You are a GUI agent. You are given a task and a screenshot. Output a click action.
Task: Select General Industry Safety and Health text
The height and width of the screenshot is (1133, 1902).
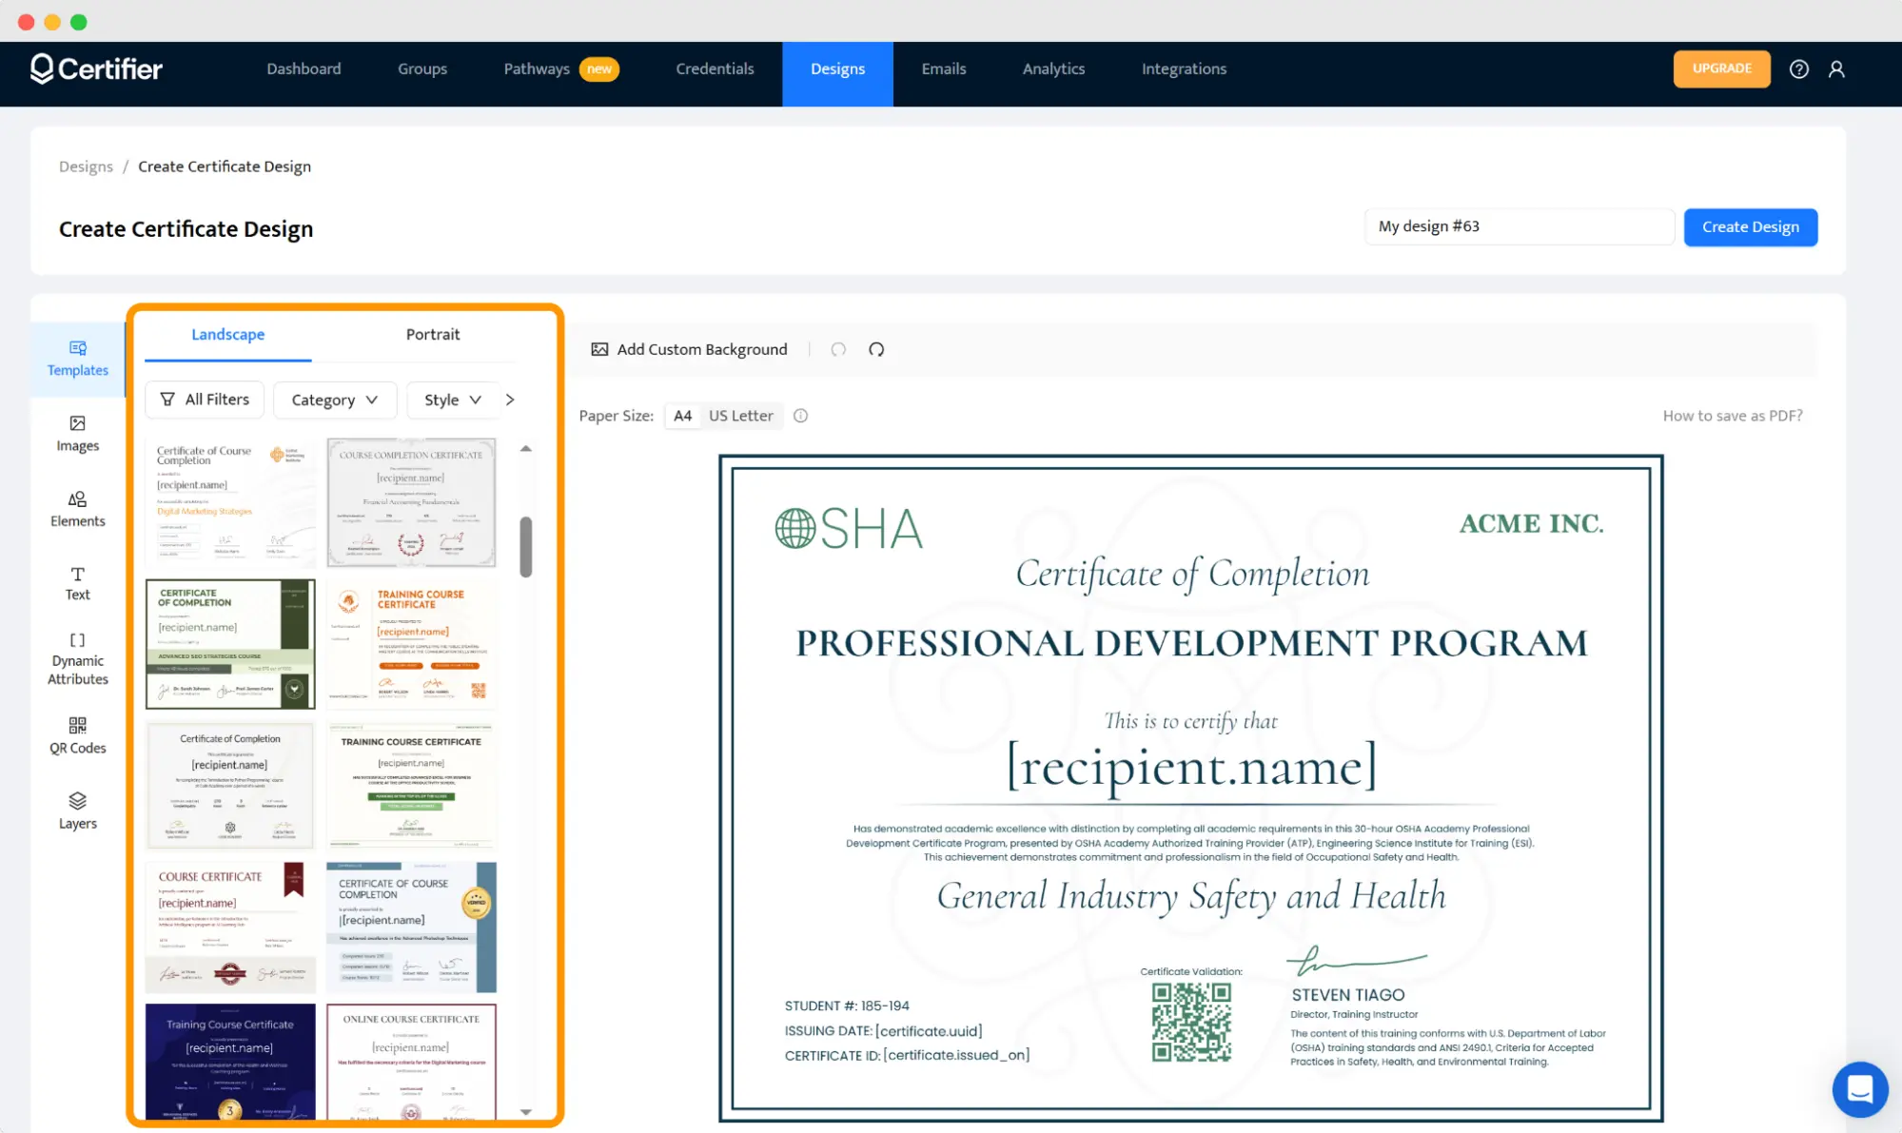1191,896
